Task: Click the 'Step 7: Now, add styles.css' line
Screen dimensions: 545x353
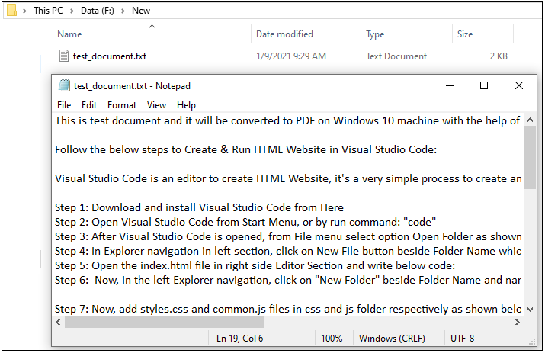Action: pos(287,310)
